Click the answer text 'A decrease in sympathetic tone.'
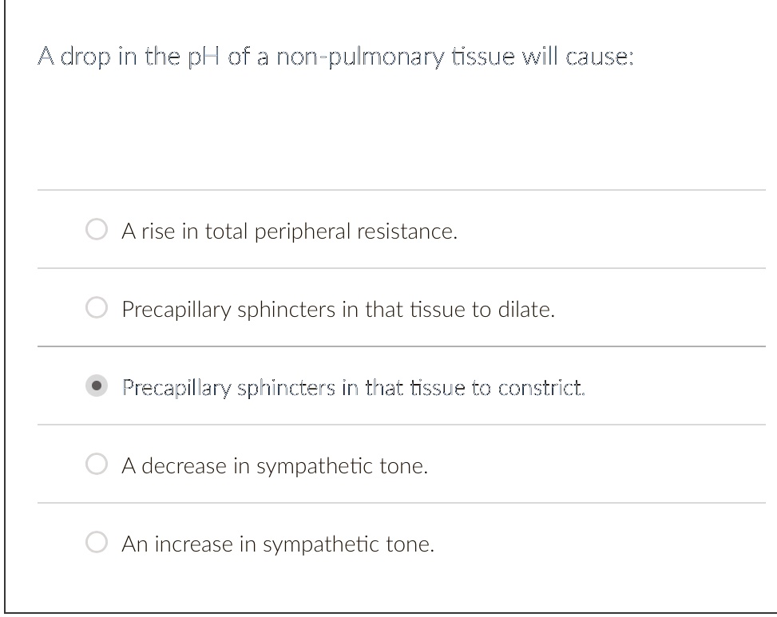Viewport: 777px width, 617px height. tap(275, 466)
